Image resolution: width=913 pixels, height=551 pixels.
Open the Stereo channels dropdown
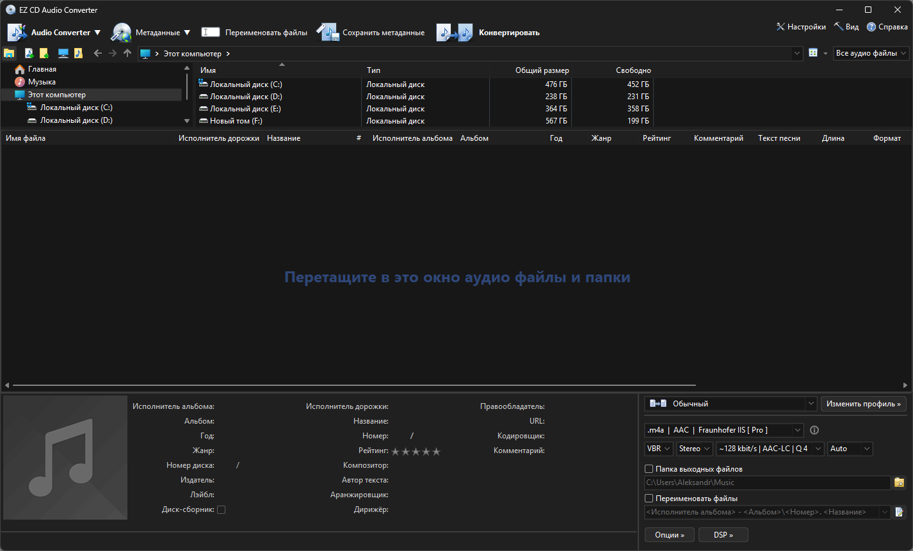pyautogui.click(x=695, y=449)
